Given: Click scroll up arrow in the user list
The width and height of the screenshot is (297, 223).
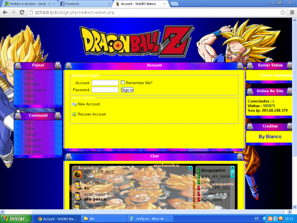Looking at the screenshot, I should coord(232,170).
